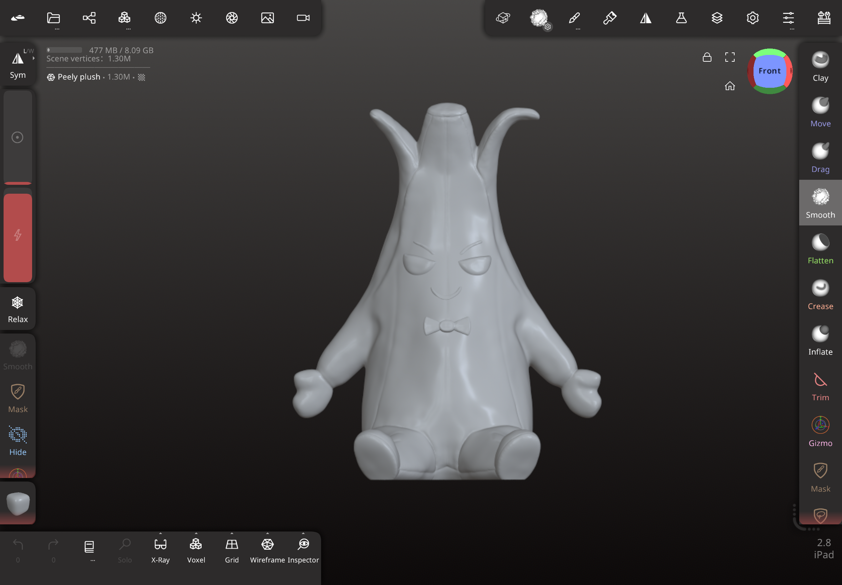Open the gear Settings menu

click(x=752, y=17)
